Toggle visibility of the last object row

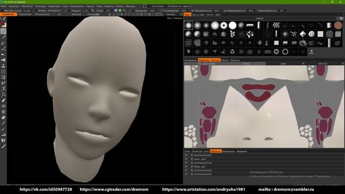[x=187, y=174]
